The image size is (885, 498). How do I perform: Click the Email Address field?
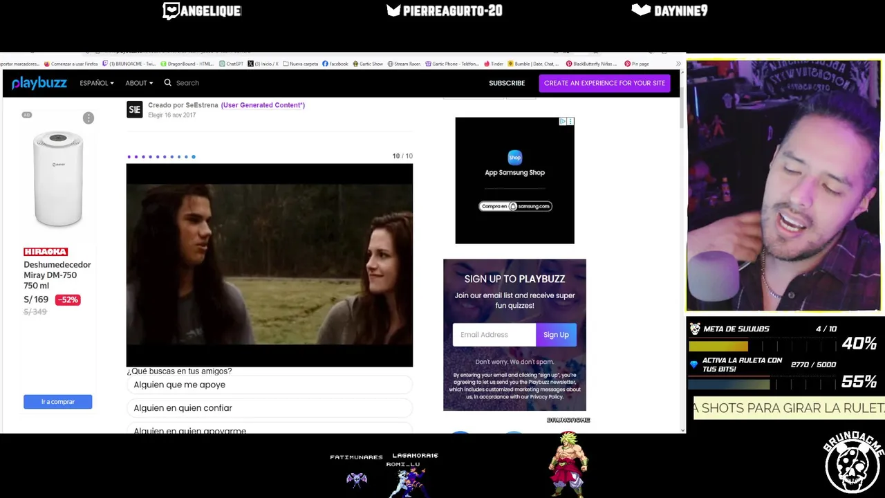tap(494, 335)
